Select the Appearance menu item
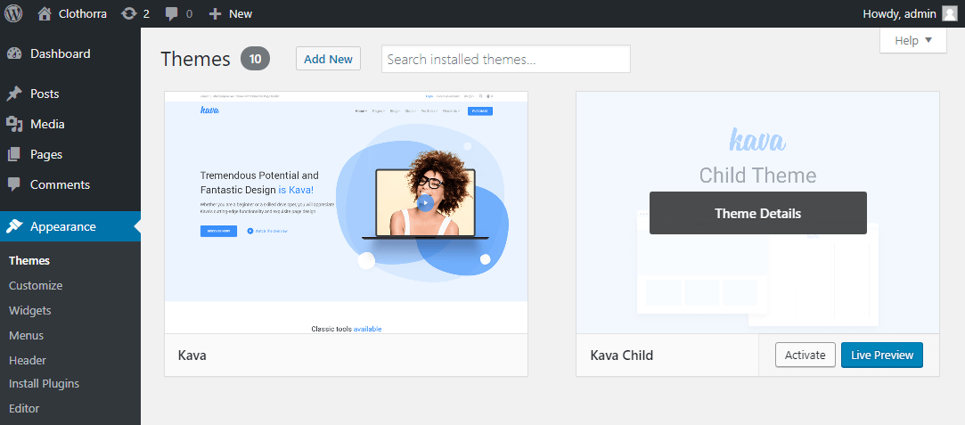 (x=70, y=226)
